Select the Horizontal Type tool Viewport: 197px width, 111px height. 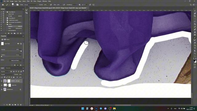(x=195, y=48)
